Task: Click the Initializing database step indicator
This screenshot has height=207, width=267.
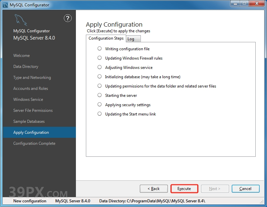Action: 100,77
